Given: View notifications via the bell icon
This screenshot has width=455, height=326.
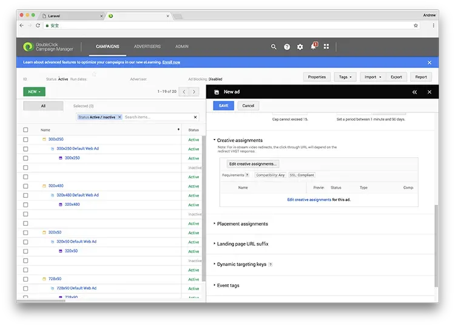Looking at the screenshot, I should coord(313,47).
